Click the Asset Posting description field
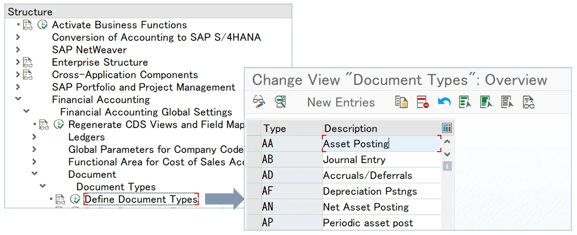 click(x=381, y=143)
